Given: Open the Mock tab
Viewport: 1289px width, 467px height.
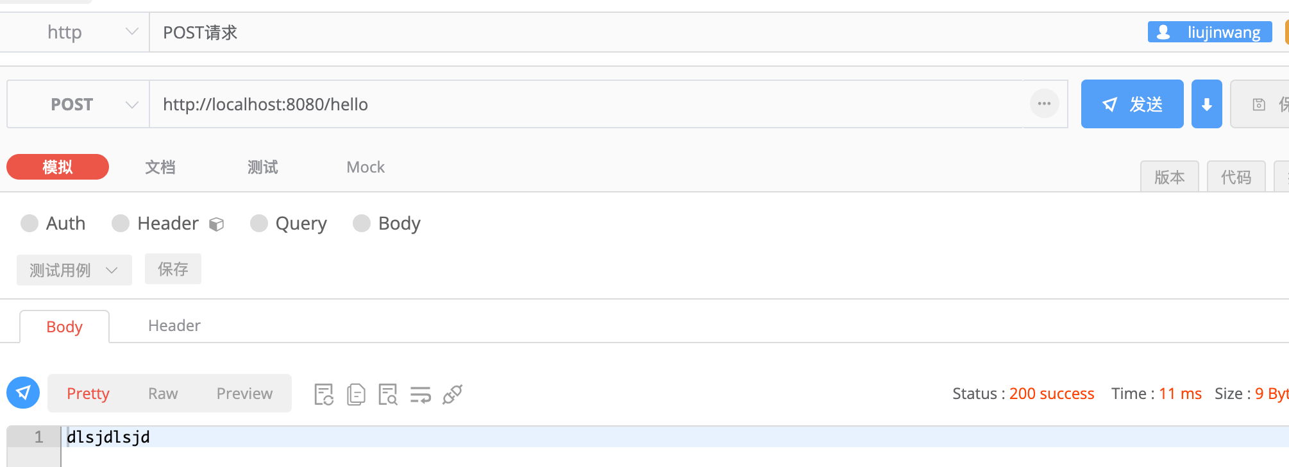Looking at the screenshot, I should 366,167.
